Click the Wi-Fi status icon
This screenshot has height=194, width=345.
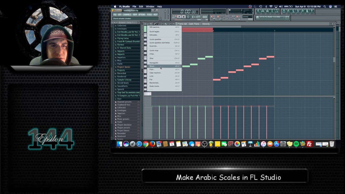click(x=271, y=6)
